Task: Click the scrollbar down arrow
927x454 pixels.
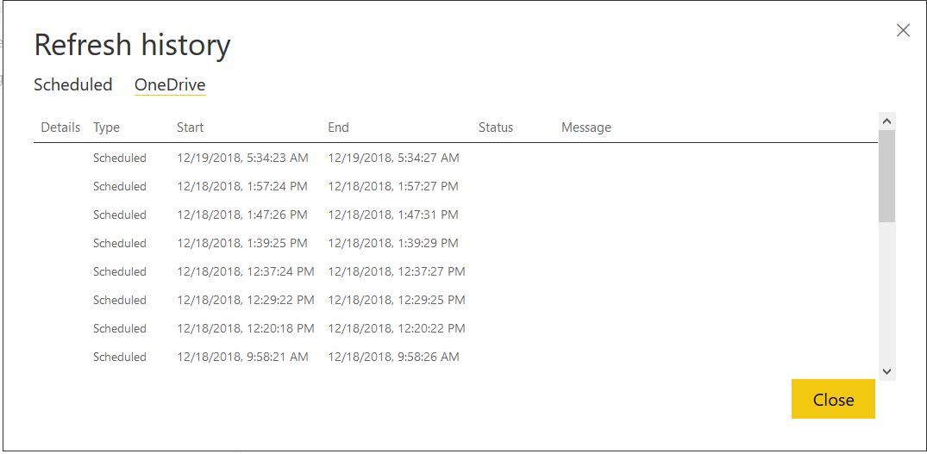Action: coord(886,371)
